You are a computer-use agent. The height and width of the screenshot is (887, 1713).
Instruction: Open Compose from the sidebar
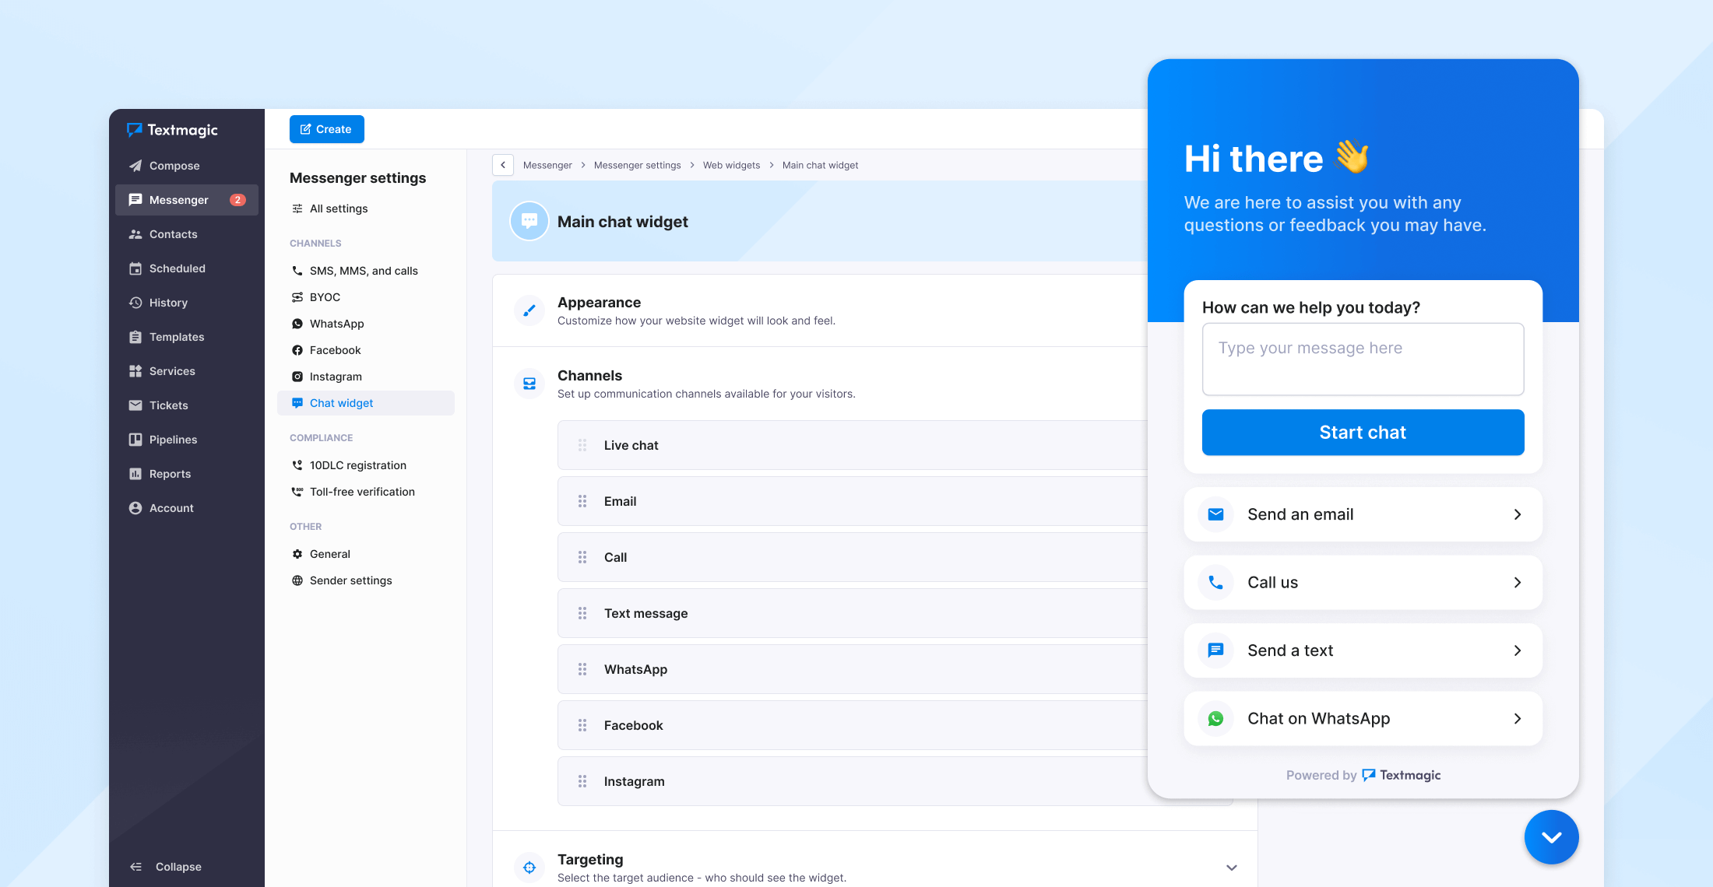(x=187, y=166)
